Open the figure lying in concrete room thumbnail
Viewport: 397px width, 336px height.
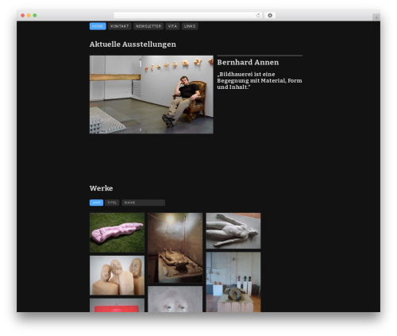(175, 248)
